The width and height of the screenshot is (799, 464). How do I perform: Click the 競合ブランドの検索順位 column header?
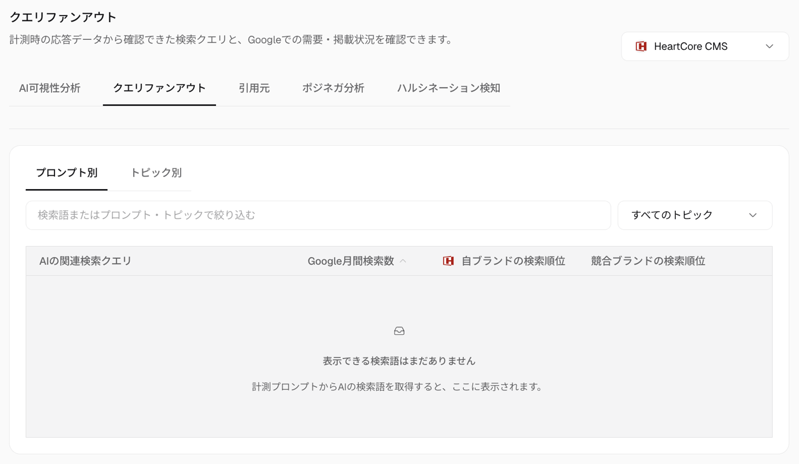coord(648,261)
